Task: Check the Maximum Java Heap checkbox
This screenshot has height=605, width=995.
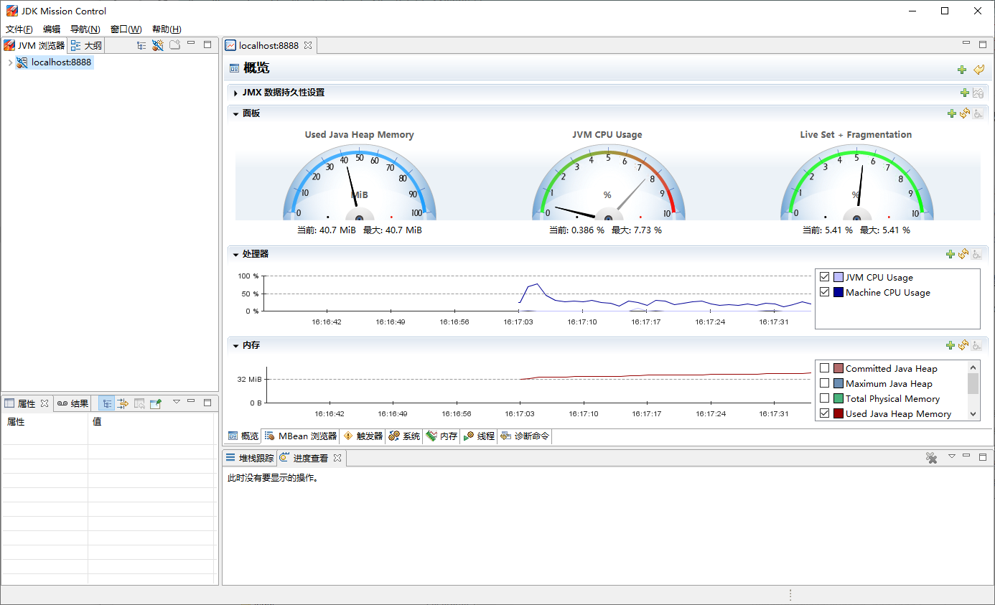Action: tap(825, 383)
